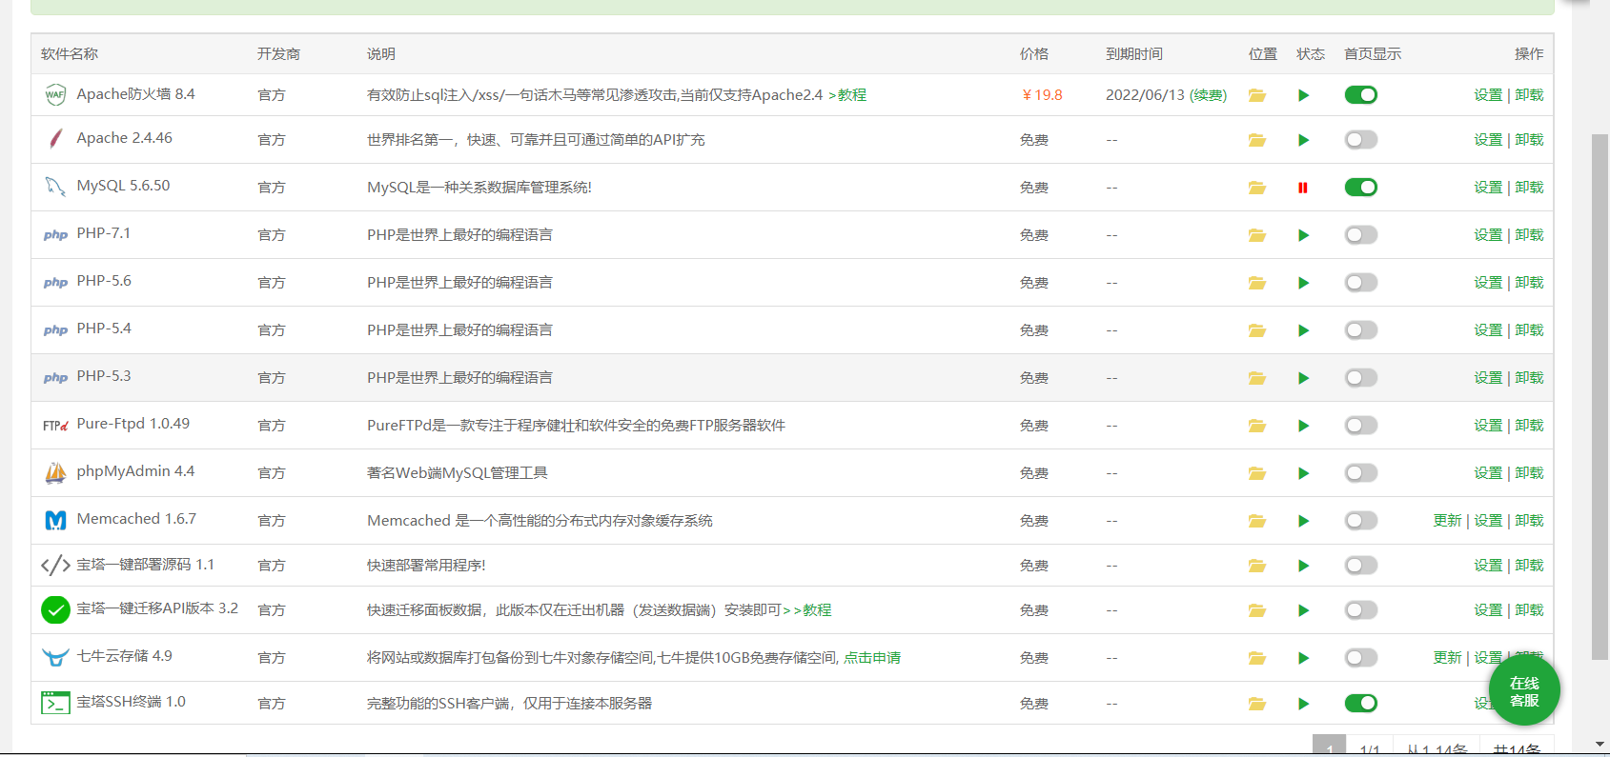Click 卸载 for Pure-Ftpd 1.0.49
The height and width of the screenshot is (757, 1610).
pos(1529,426)
